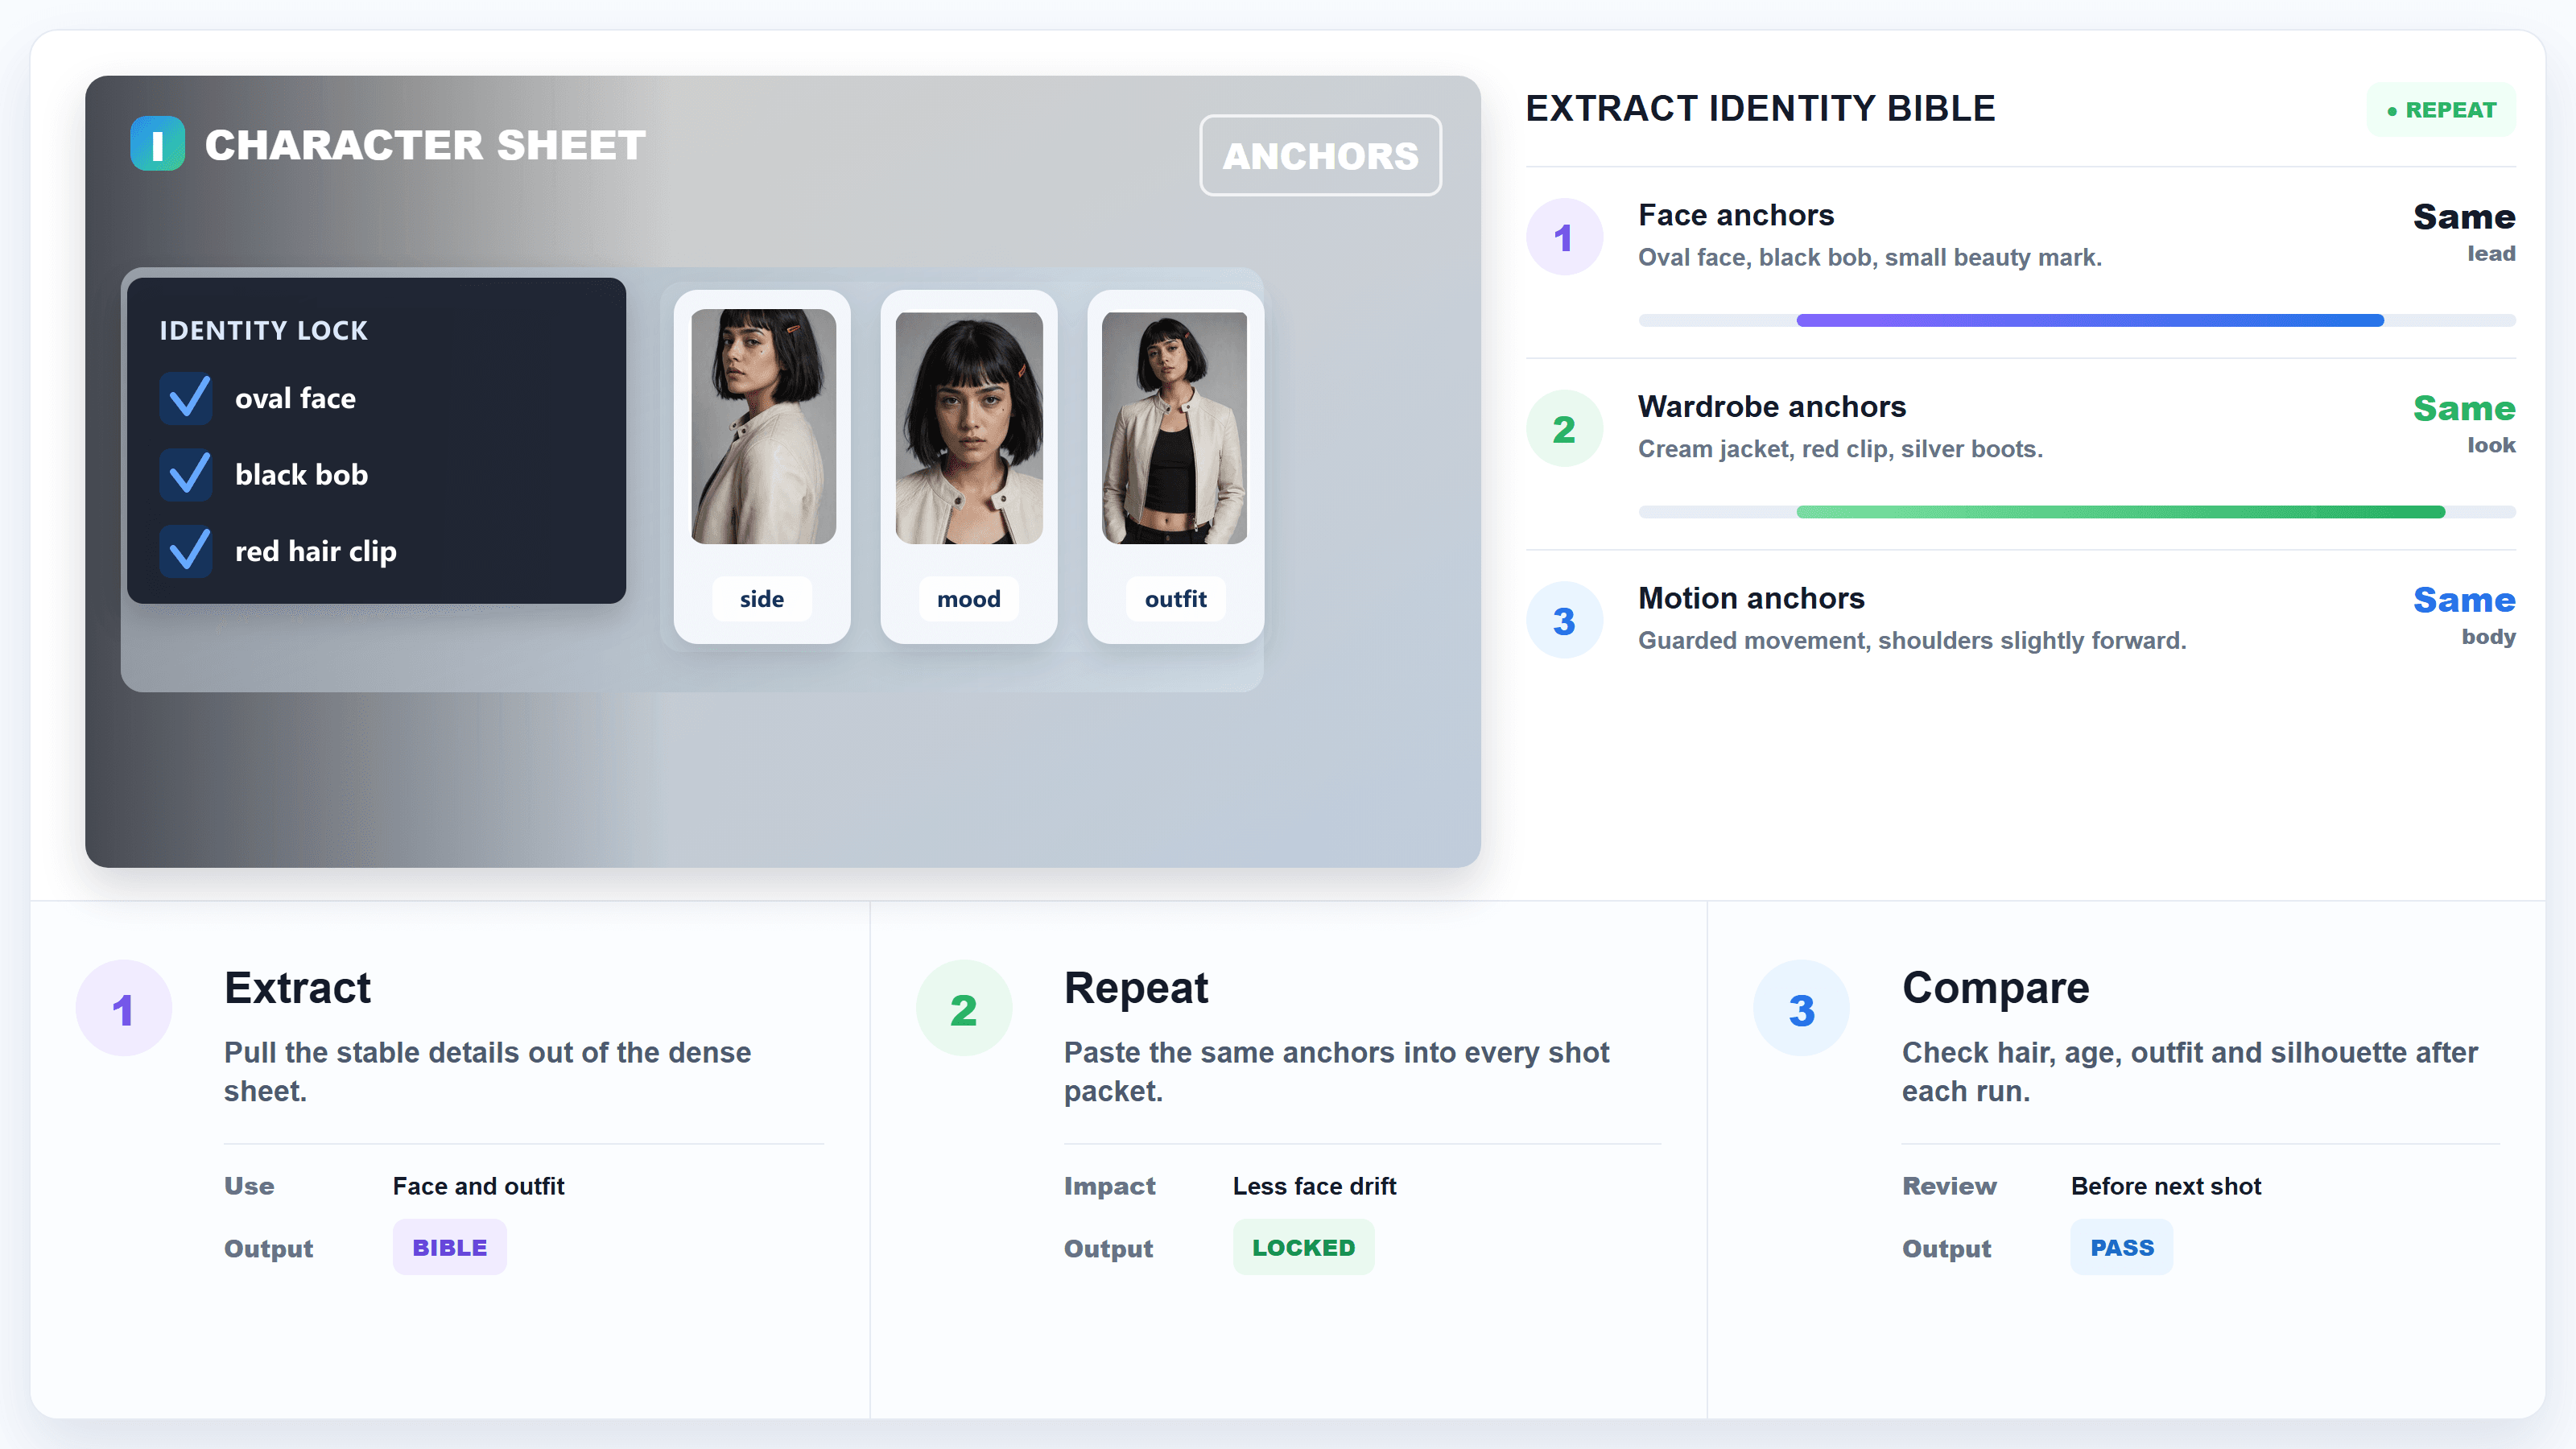Toggle the red hair clip checkbox
2576x1449 pixels.
point(187,551)
